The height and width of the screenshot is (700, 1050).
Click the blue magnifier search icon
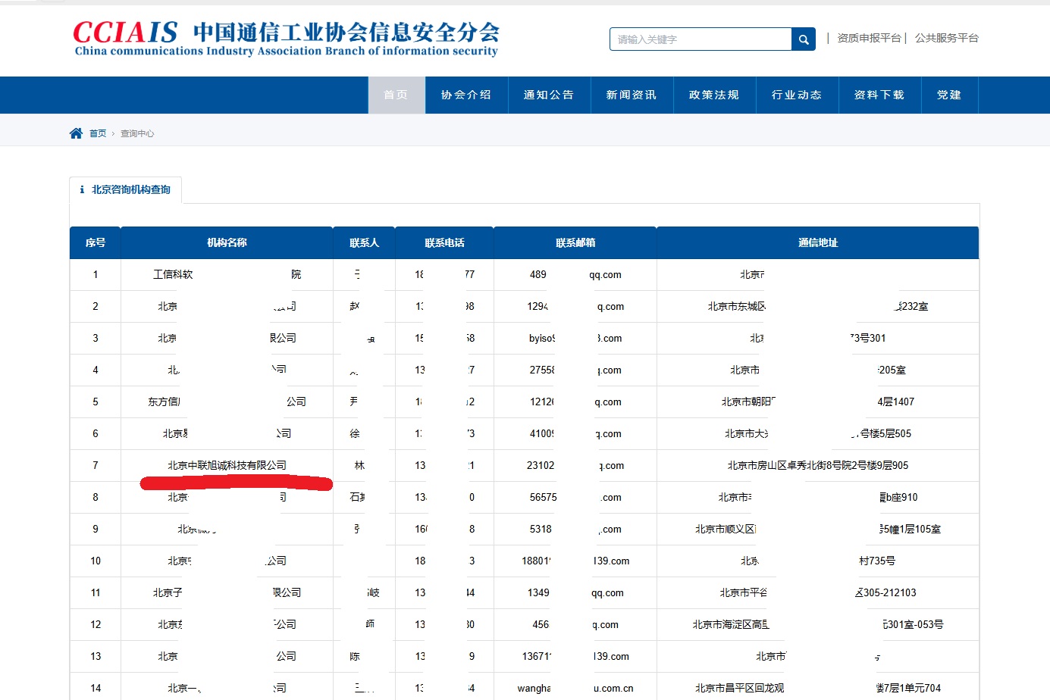tap(803, 39)
